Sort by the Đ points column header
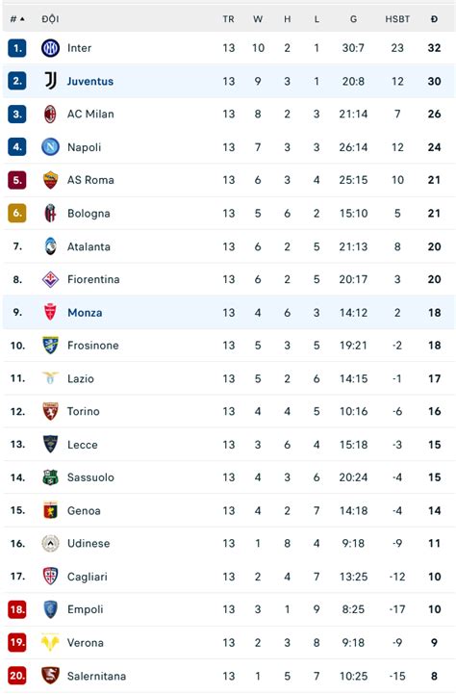This screenshot has height=695, width=456. [434, 19]
